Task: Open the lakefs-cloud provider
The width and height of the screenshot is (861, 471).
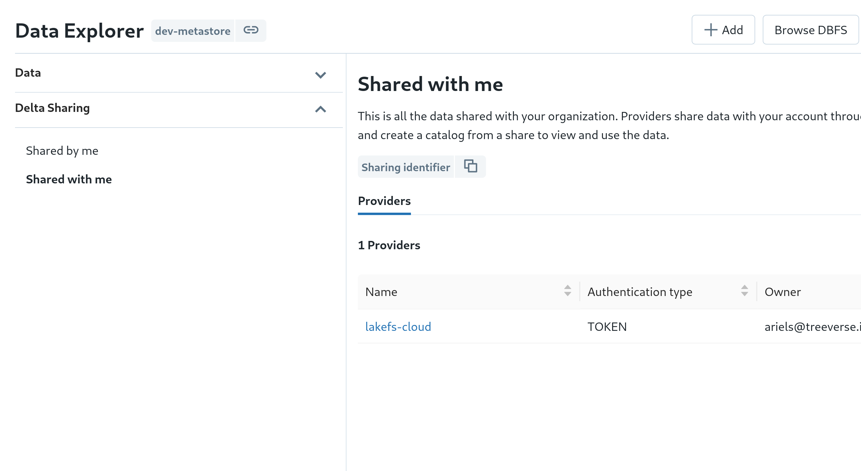Action: [398, 327]
